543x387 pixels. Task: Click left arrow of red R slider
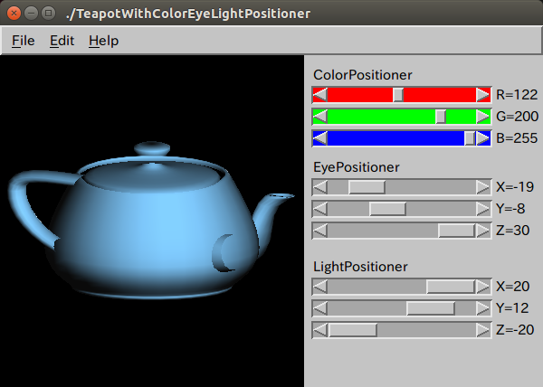click(x=320, y=95)
